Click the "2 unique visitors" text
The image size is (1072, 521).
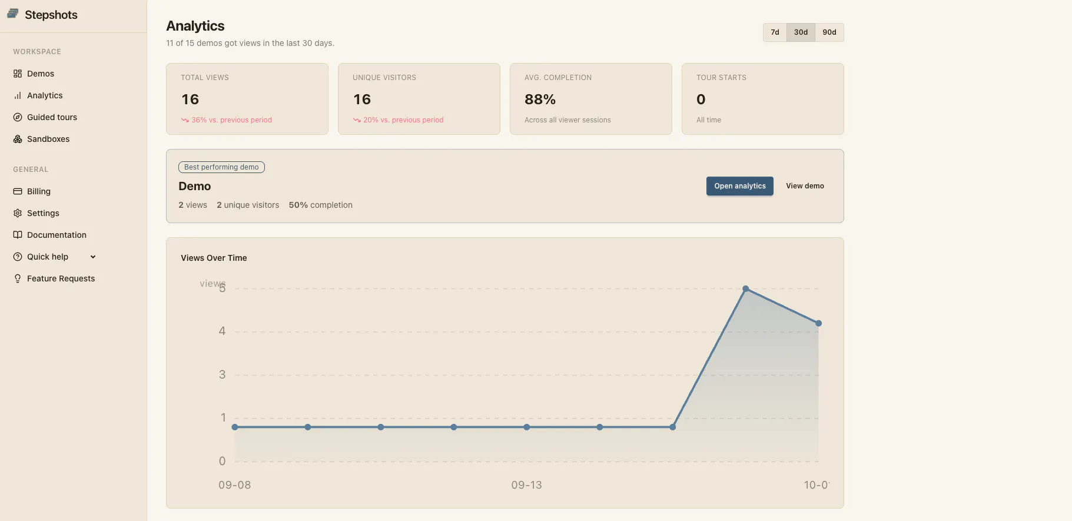248,205
